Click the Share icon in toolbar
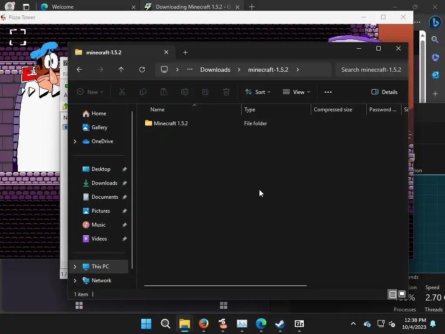The width and height of the screenshot is (445, 334). [206, 92]
